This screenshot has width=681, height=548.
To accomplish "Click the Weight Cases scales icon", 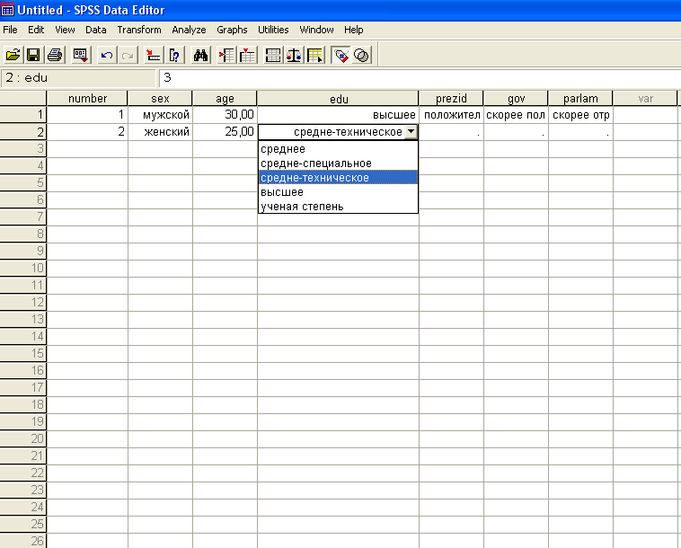I will tap(294, 55).
